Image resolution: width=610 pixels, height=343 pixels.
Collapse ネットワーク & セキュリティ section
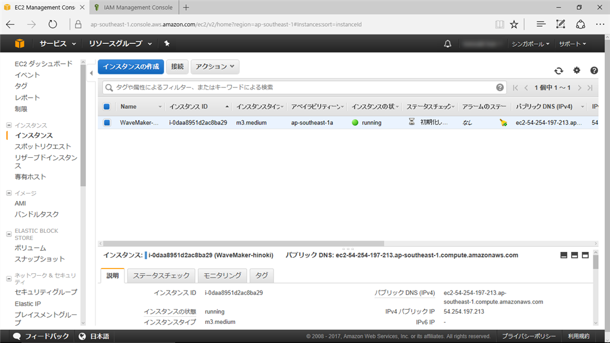(9, 279)
